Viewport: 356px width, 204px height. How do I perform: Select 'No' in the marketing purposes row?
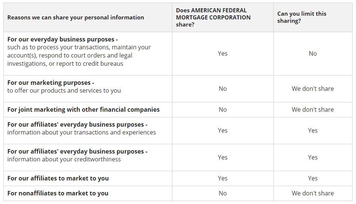tap(222, 89)
